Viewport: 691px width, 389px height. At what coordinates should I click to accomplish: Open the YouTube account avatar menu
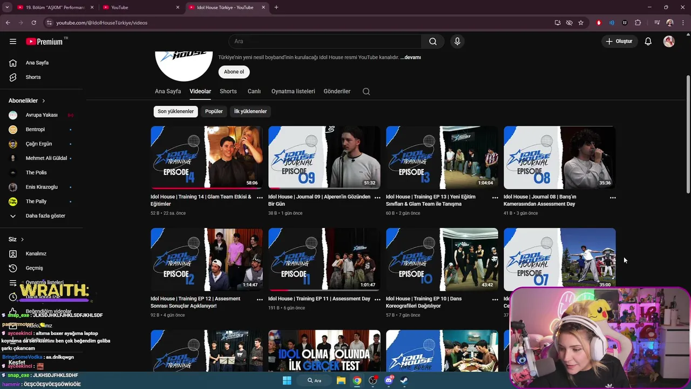tap(669, 42)
